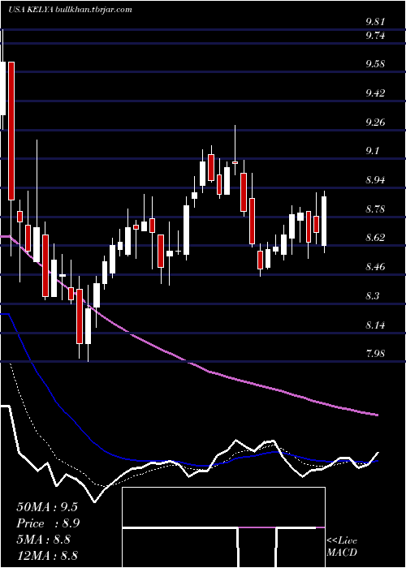The height and width of the screenshot is (568, 406).
Task: Click the 8.14 price axis label
Action: [375, 325]
